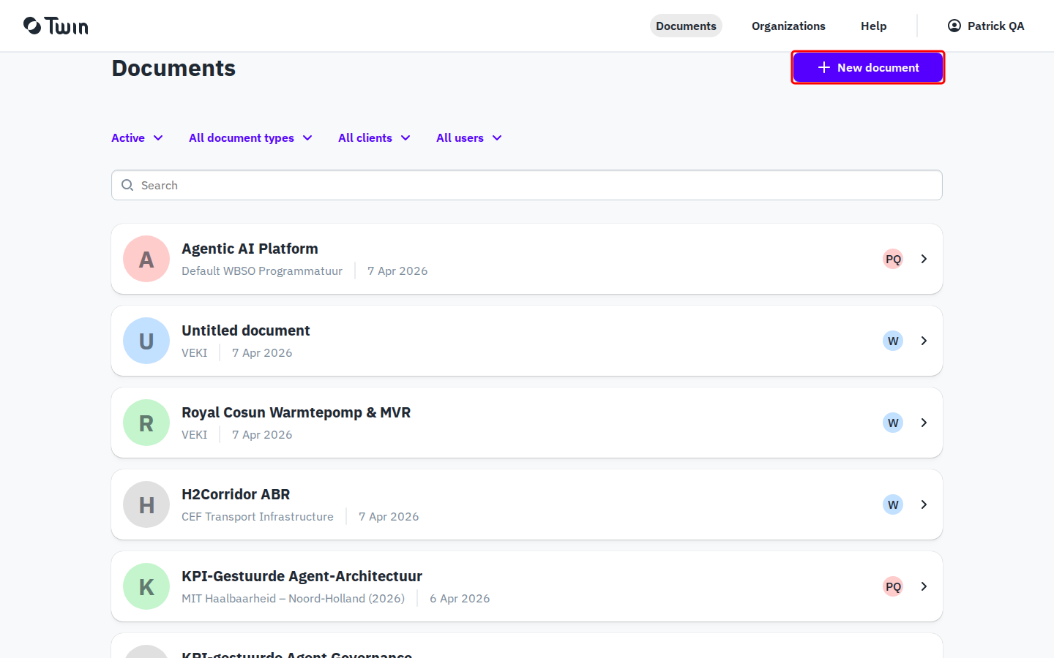Open the Untitled document title
The width and height of the screenshot is (1054, 658).
pos(246,330)
